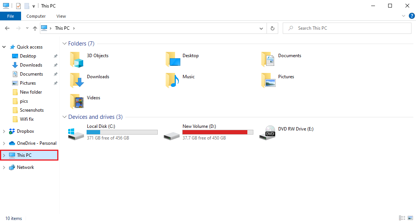Switch to Details view icon in status bar
Screen dimensions: 416x223
coord(402,218)
